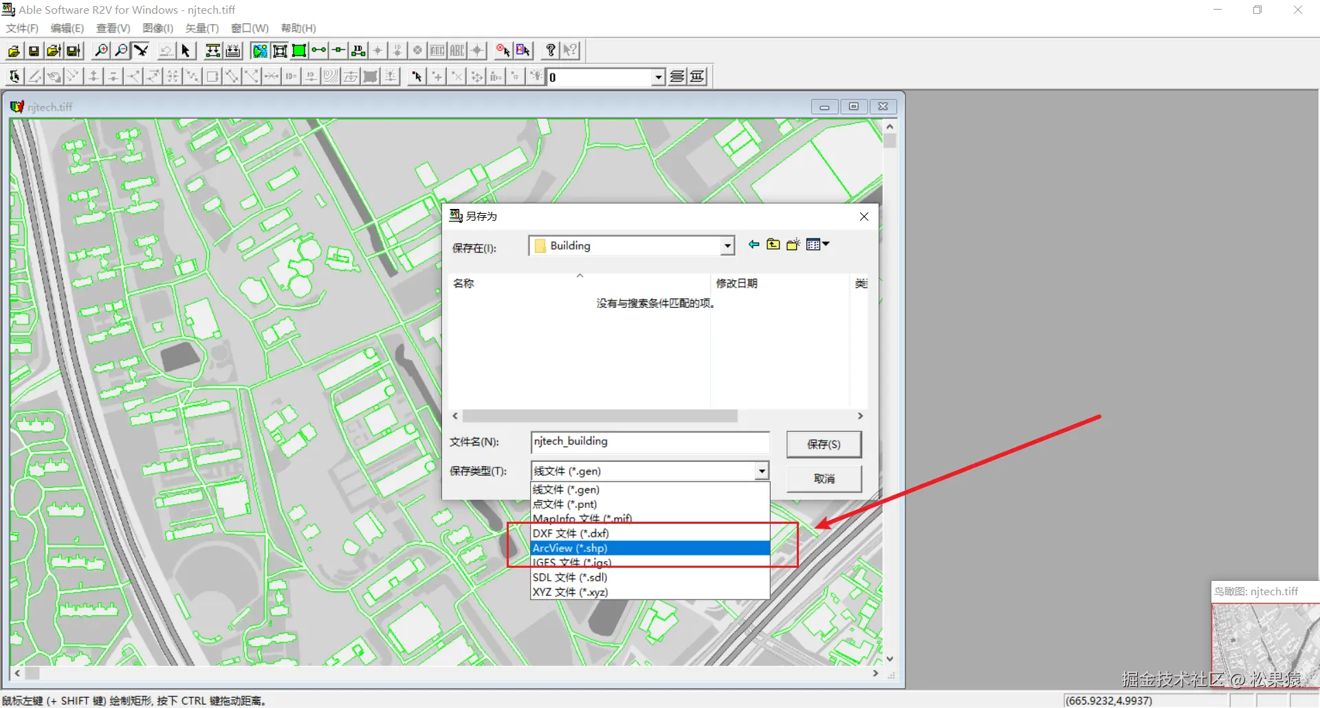Click the 修改日期 column header
Screen dimensions: 1320x708
780,283
